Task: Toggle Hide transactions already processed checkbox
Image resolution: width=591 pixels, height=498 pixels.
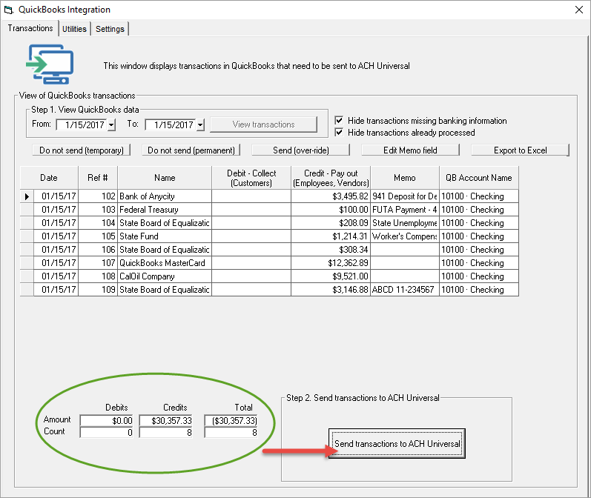Action: point(339,132)
